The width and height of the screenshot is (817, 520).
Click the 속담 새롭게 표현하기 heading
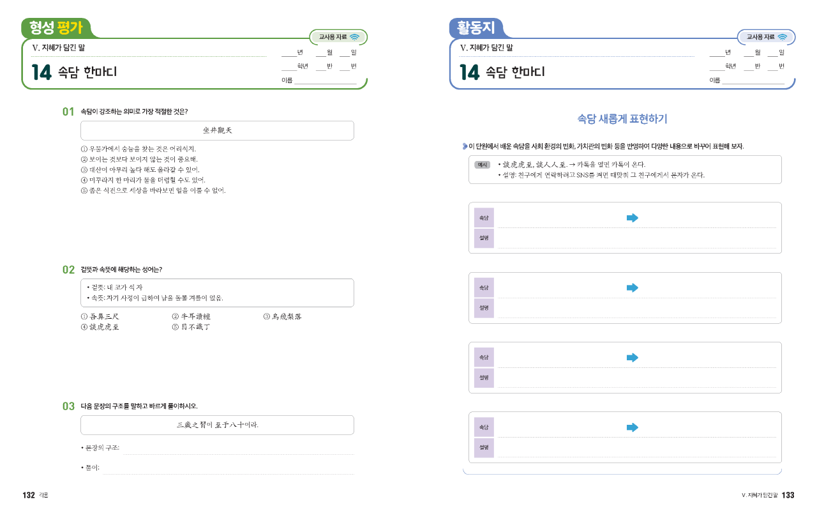pos(622,119)
